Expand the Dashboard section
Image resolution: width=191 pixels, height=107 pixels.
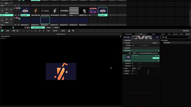(x=124, y=40)
